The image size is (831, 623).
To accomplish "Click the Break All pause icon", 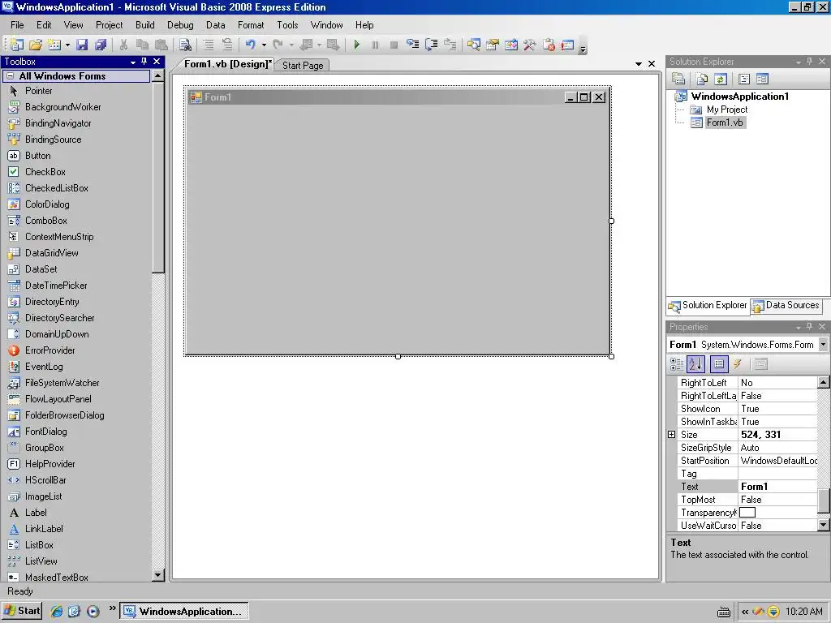I will tap(375, 45).
